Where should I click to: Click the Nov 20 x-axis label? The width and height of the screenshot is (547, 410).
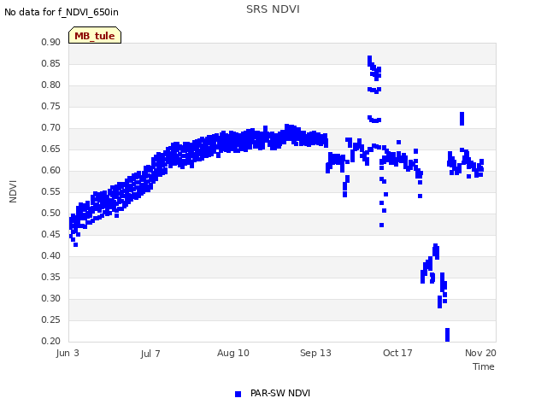pos(480,353)
